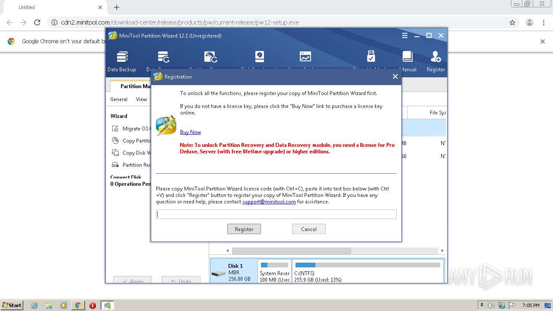Switch to the Partition Management tab

click(x=131, y=86)
